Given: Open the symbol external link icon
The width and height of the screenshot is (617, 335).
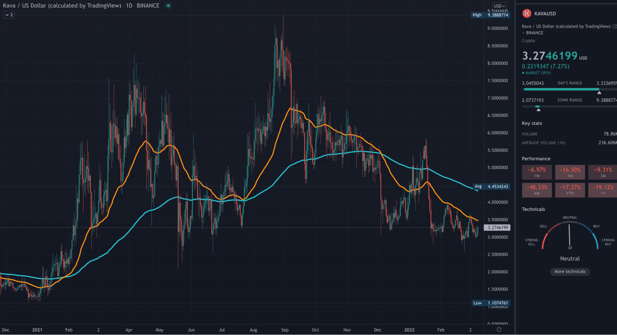Looking at the screenshot, I should pyautogui.click(x=615, y=26).
